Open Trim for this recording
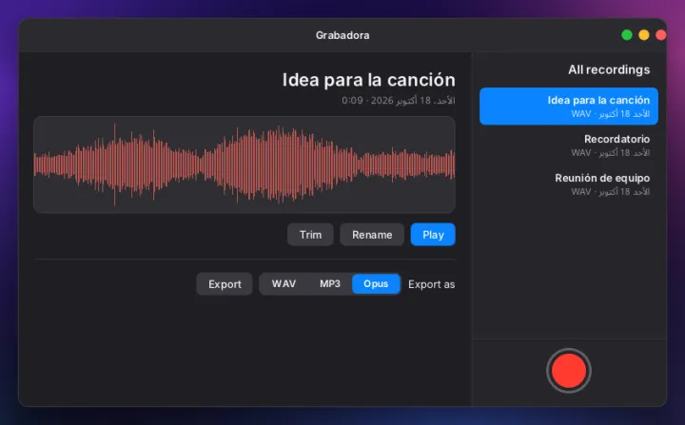The image size is (685, 425). [310, 235]
